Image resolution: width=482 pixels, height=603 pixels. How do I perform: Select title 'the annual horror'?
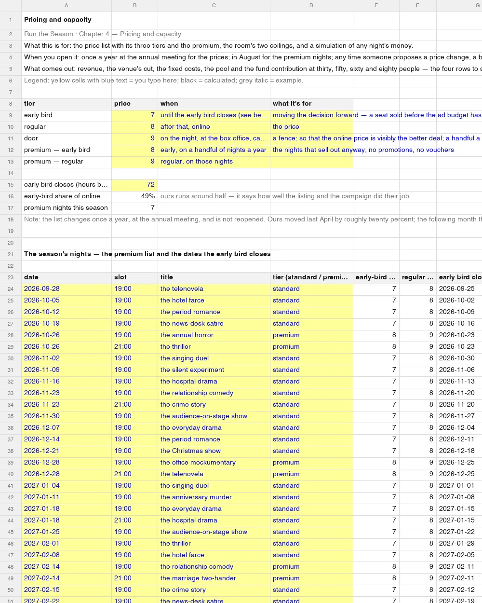click(214, 335)
